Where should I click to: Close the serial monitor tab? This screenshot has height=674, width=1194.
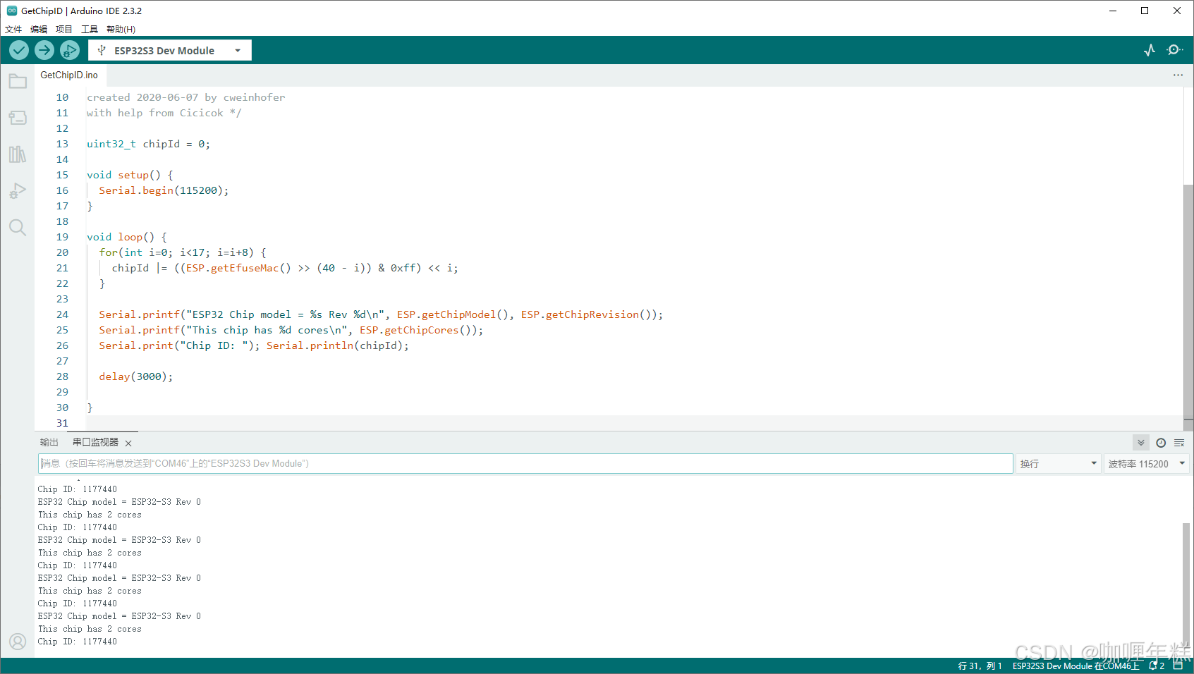pos(128,443)
